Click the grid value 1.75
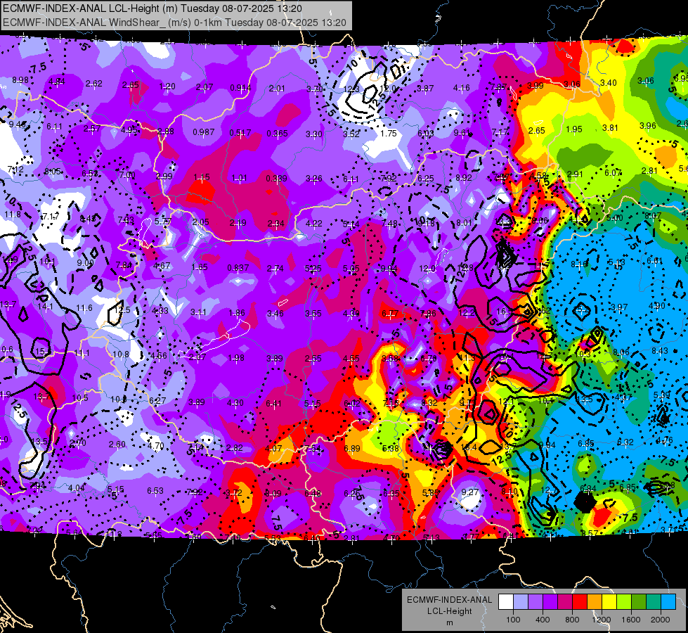Image resolution: width=688 pixels, height=633 pixels. pyautogui.click(x=389, y=134)
